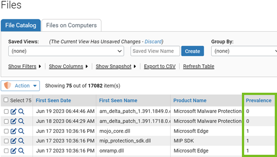
Task: Open magnifier details for am_delta_patch_1.391.1849 row
Action: pyautogui.click(x=21, y=112)
